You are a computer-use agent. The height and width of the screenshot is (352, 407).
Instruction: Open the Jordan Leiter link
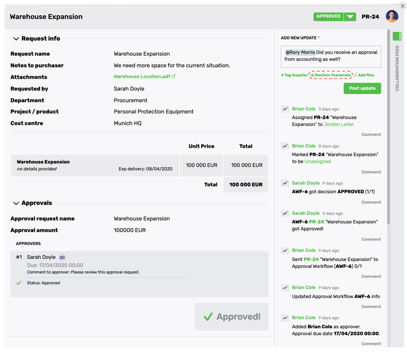339,124
